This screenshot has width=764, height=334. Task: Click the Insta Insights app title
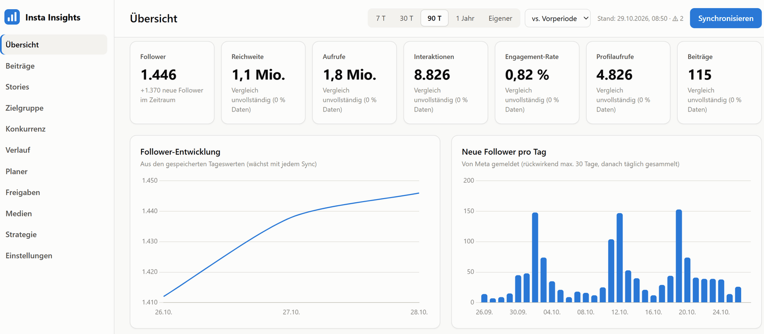click(53, 18)
